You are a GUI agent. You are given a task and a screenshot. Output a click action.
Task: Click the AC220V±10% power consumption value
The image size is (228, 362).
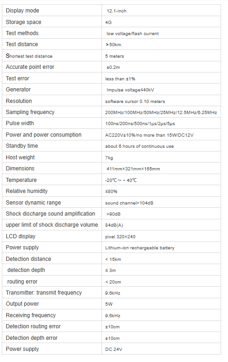[150, 135]
